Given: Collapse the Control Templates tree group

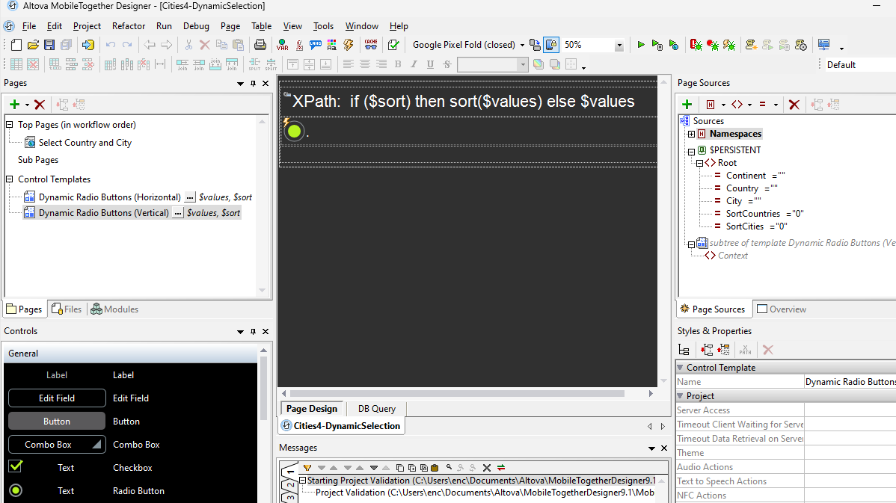Looking at the screenshot, I should 10,179.
